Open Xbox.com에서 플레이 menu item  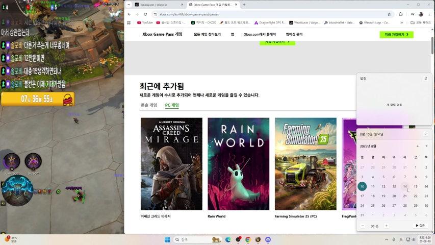click(x=260, y=34)
